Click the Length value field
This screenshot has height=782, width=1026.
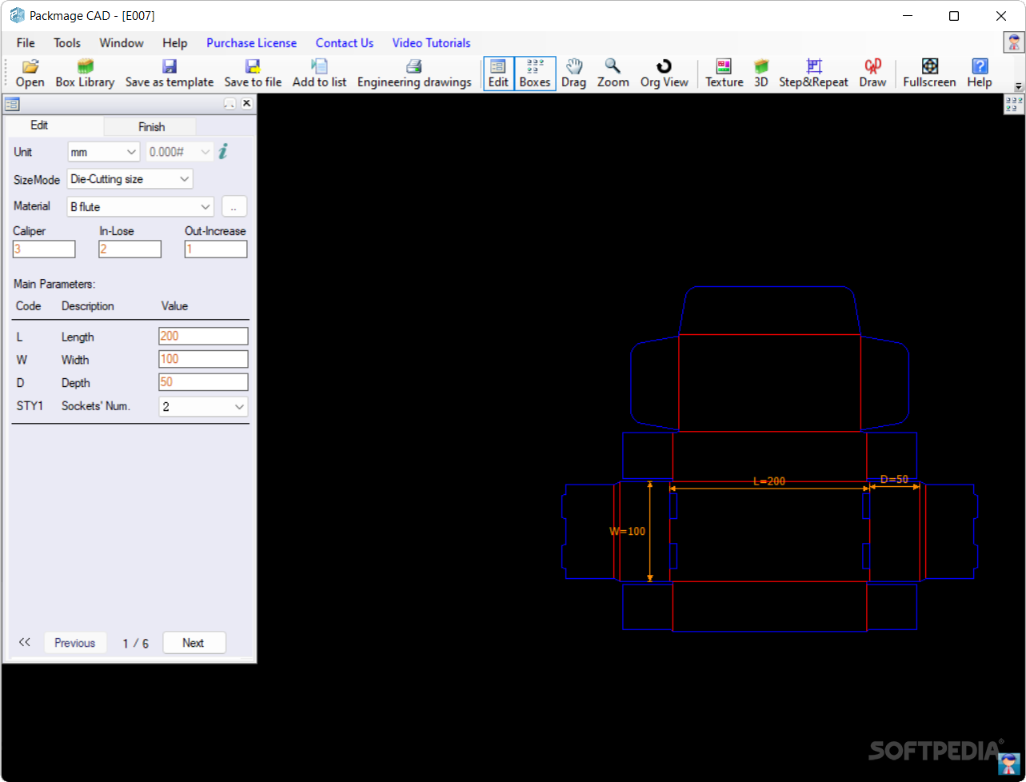[203, 337]
